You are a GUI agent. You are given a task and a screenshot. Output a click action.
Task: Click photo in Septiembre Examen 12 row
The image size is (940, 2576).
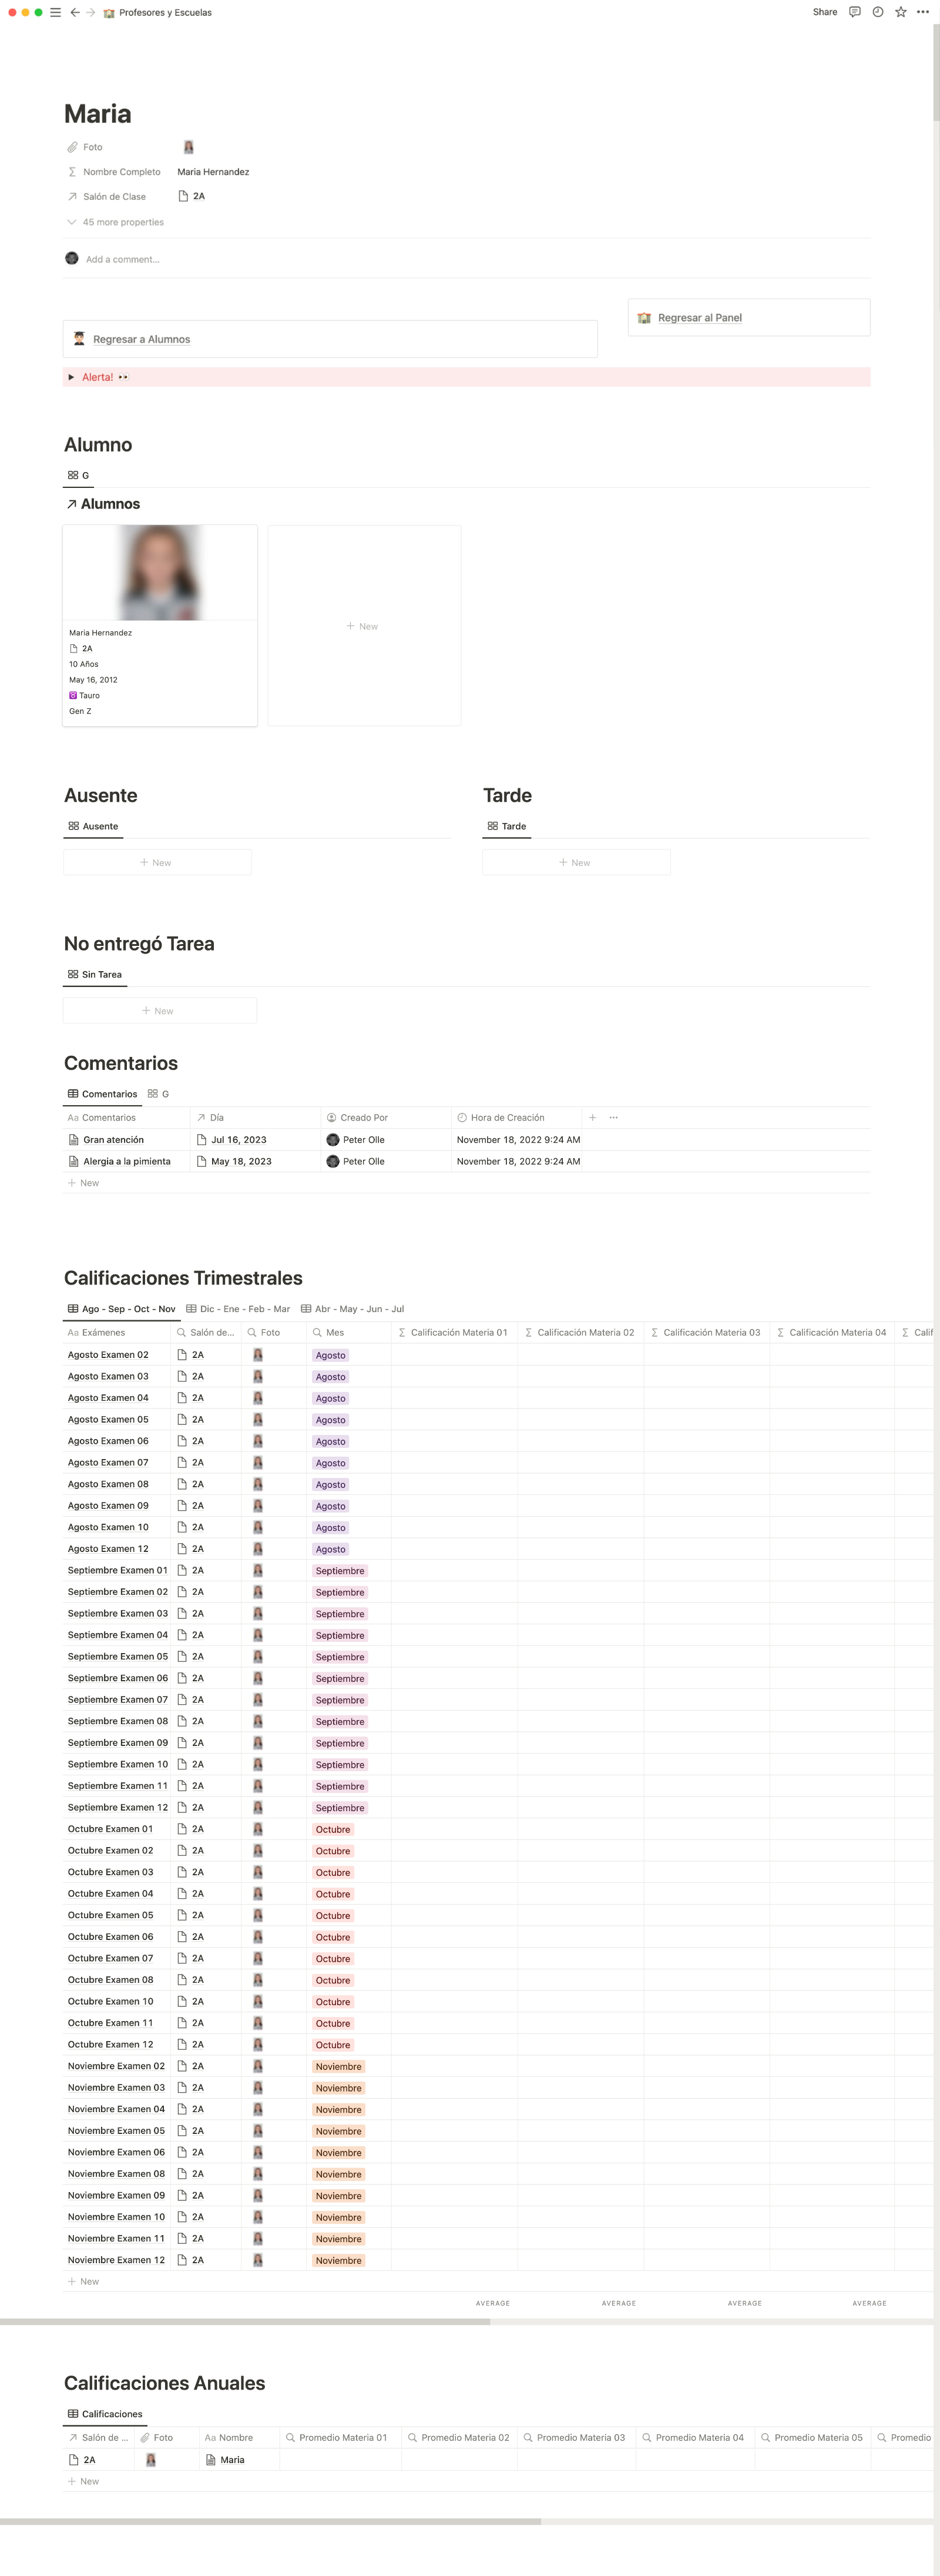click(258, 1807)
